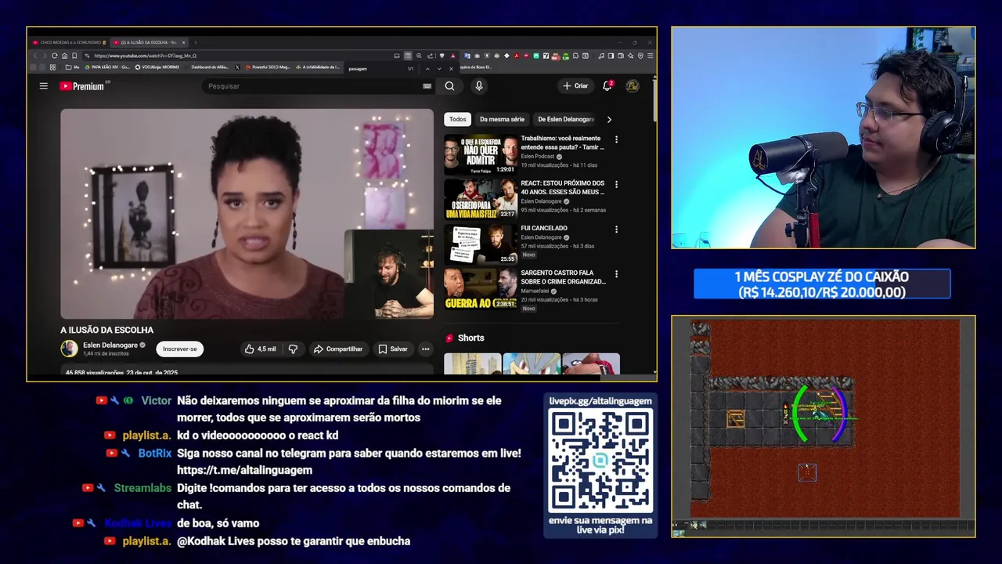The height and width of the screenshot is (564, 1002).
Task: Open Trabalhismo video thumbnail
Action: click(x=481, y=154)
